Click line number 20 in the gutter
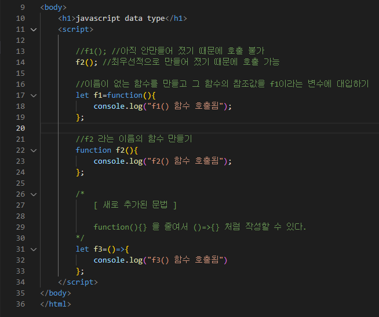 click(20, 128)
